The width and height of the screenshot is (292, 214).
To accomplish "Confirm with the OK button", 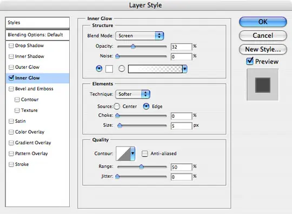I will coord(263,22).
